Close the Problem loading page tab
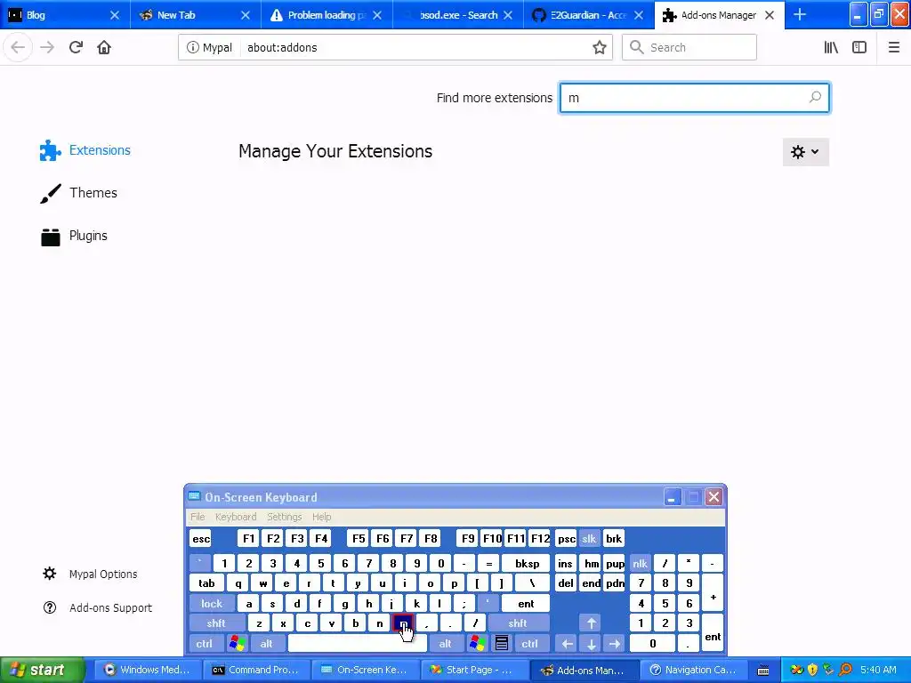Screen dimensions: 911x683 (377, 15)
